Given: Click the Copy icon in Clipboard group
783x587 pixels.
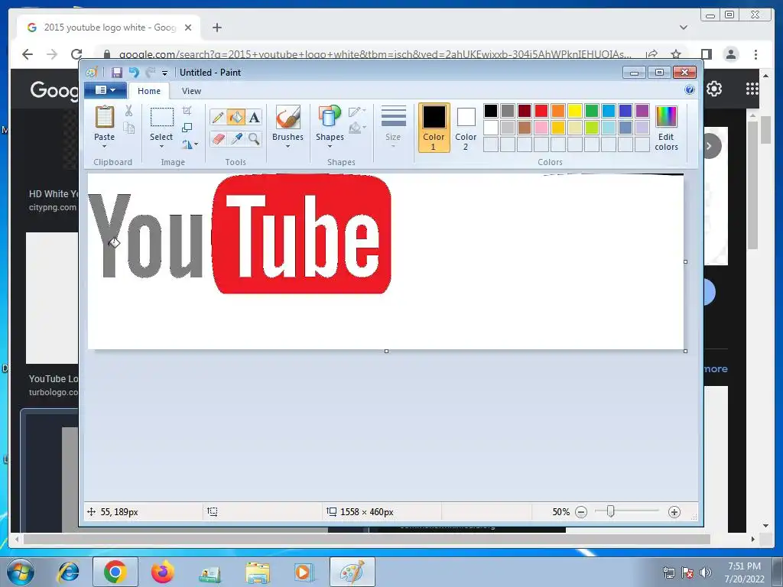Looking at the screenshot, I should point(128,128).
